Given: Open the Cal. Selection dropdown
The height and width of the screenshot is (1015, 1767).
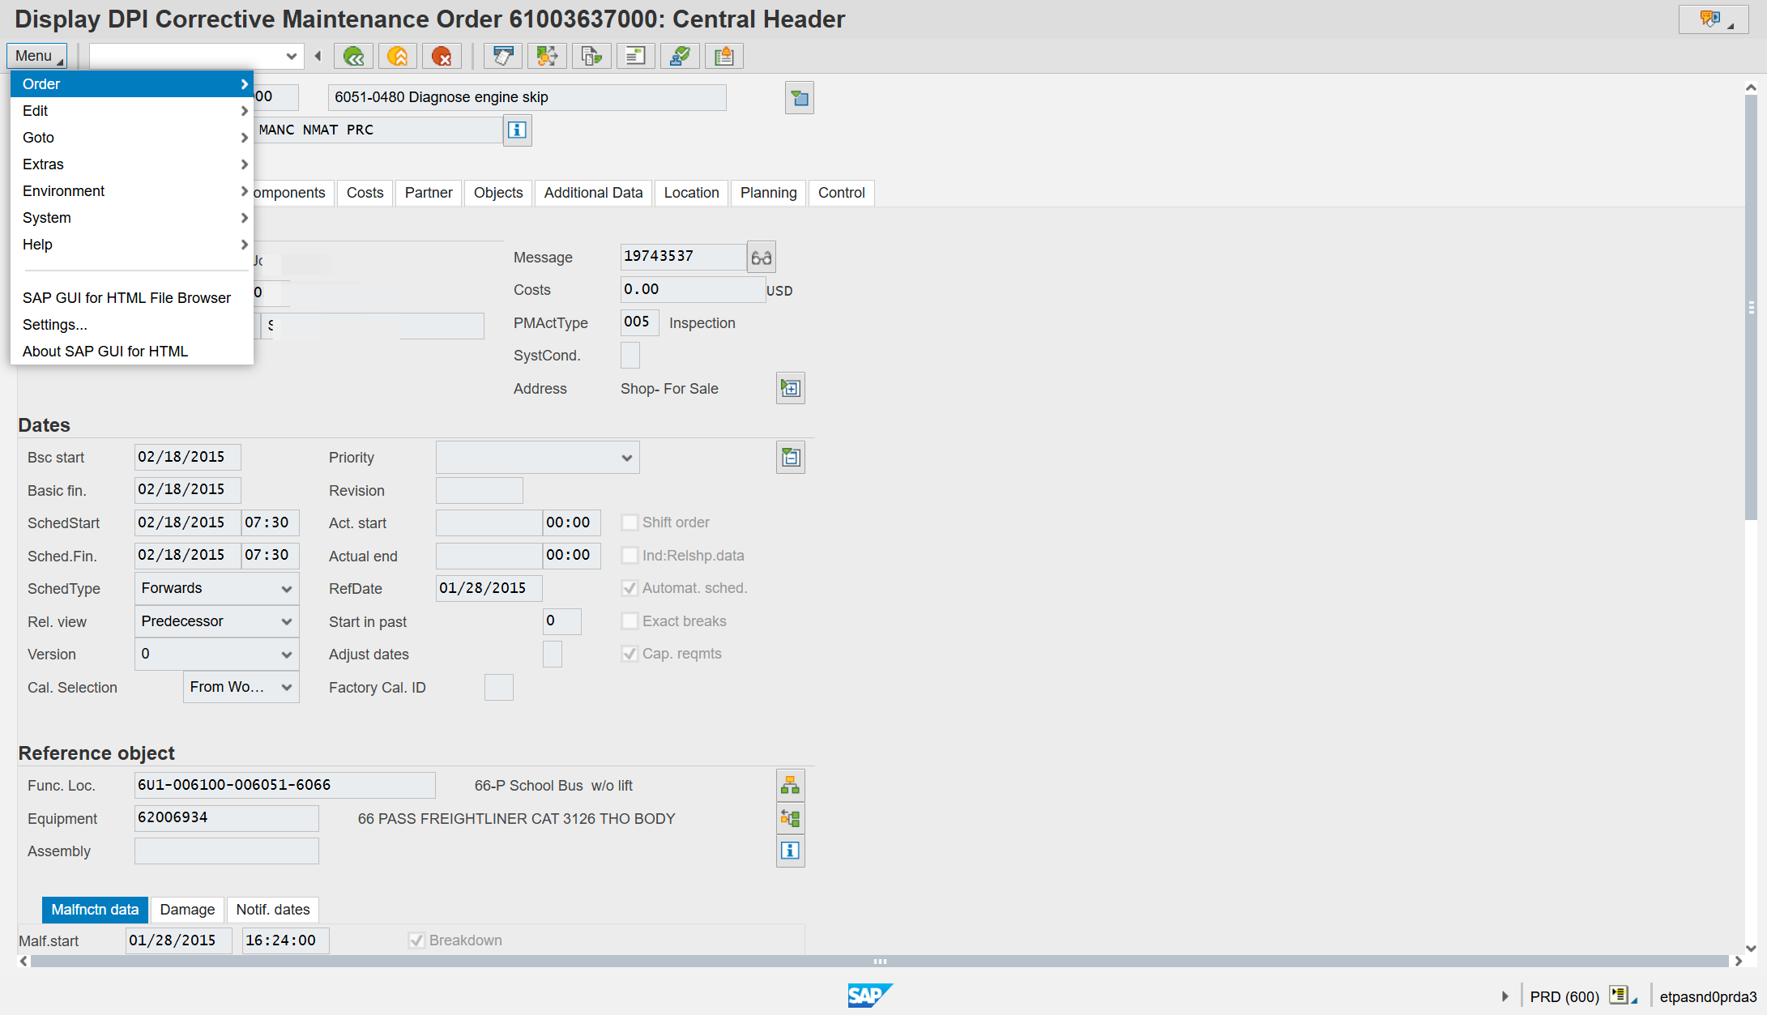Looking at the screenshot, I should tap(241, 687).
